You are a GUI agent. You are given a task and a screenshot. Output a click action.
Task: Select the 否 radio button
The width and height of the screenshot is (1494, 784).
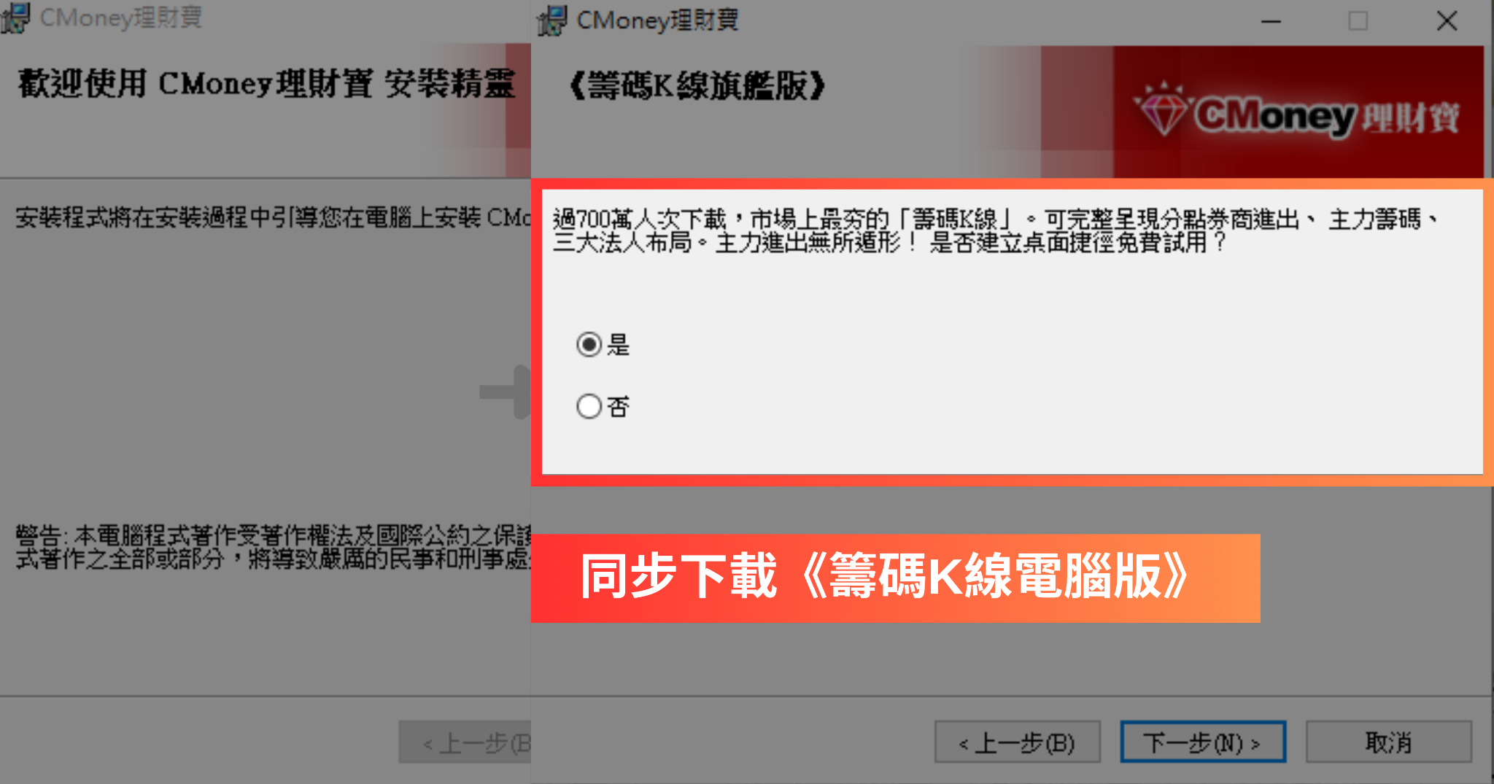coord(589,406)
